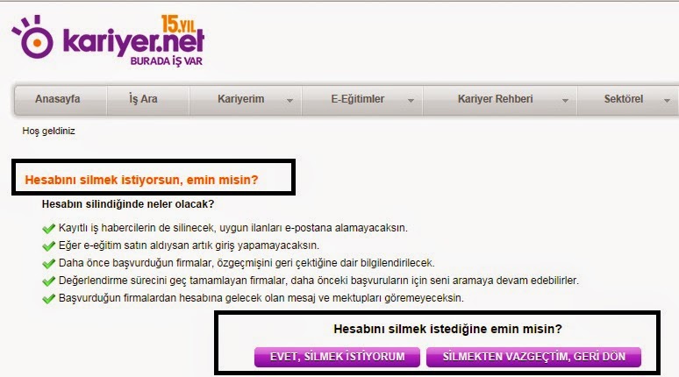Open the Kariyerim menu item

(x=240, y=99)
